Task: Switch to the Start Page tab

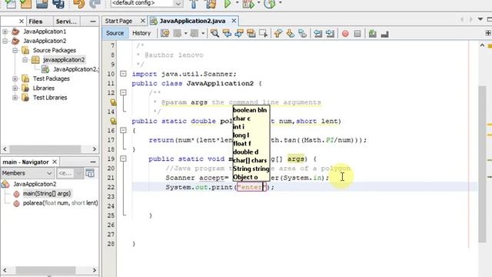Action: point(118,21)
